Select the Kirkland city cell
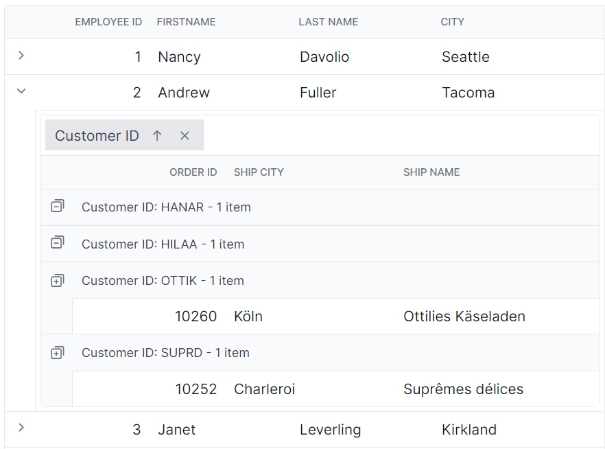The width and height of the screenshot is (605, 449). (469, 430)
